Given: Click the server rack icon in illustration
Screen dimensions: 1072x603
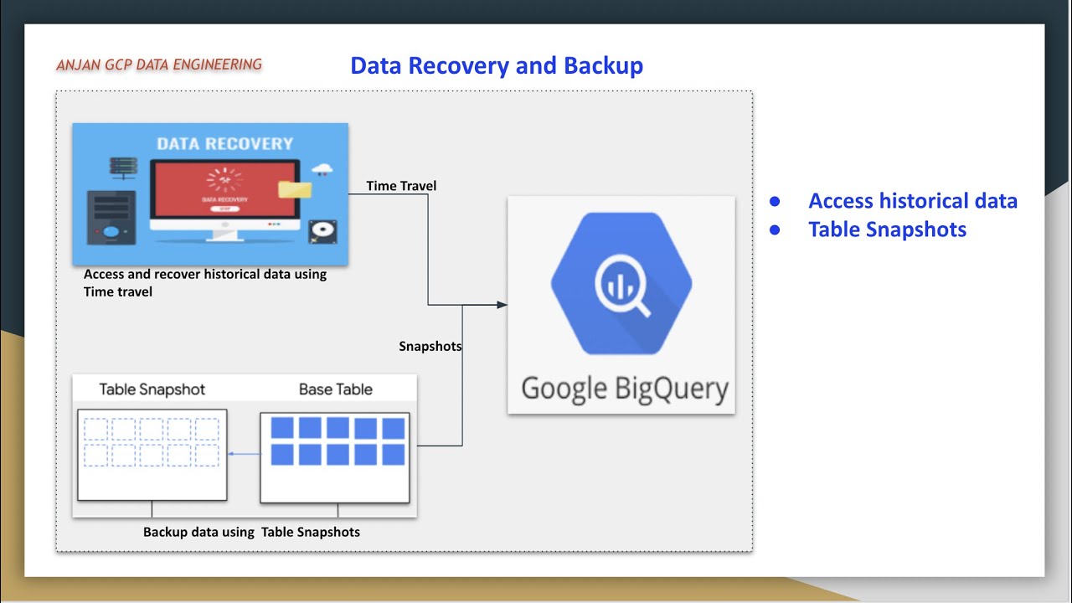Looking at the screenshot, I should (x=124, y=167).
